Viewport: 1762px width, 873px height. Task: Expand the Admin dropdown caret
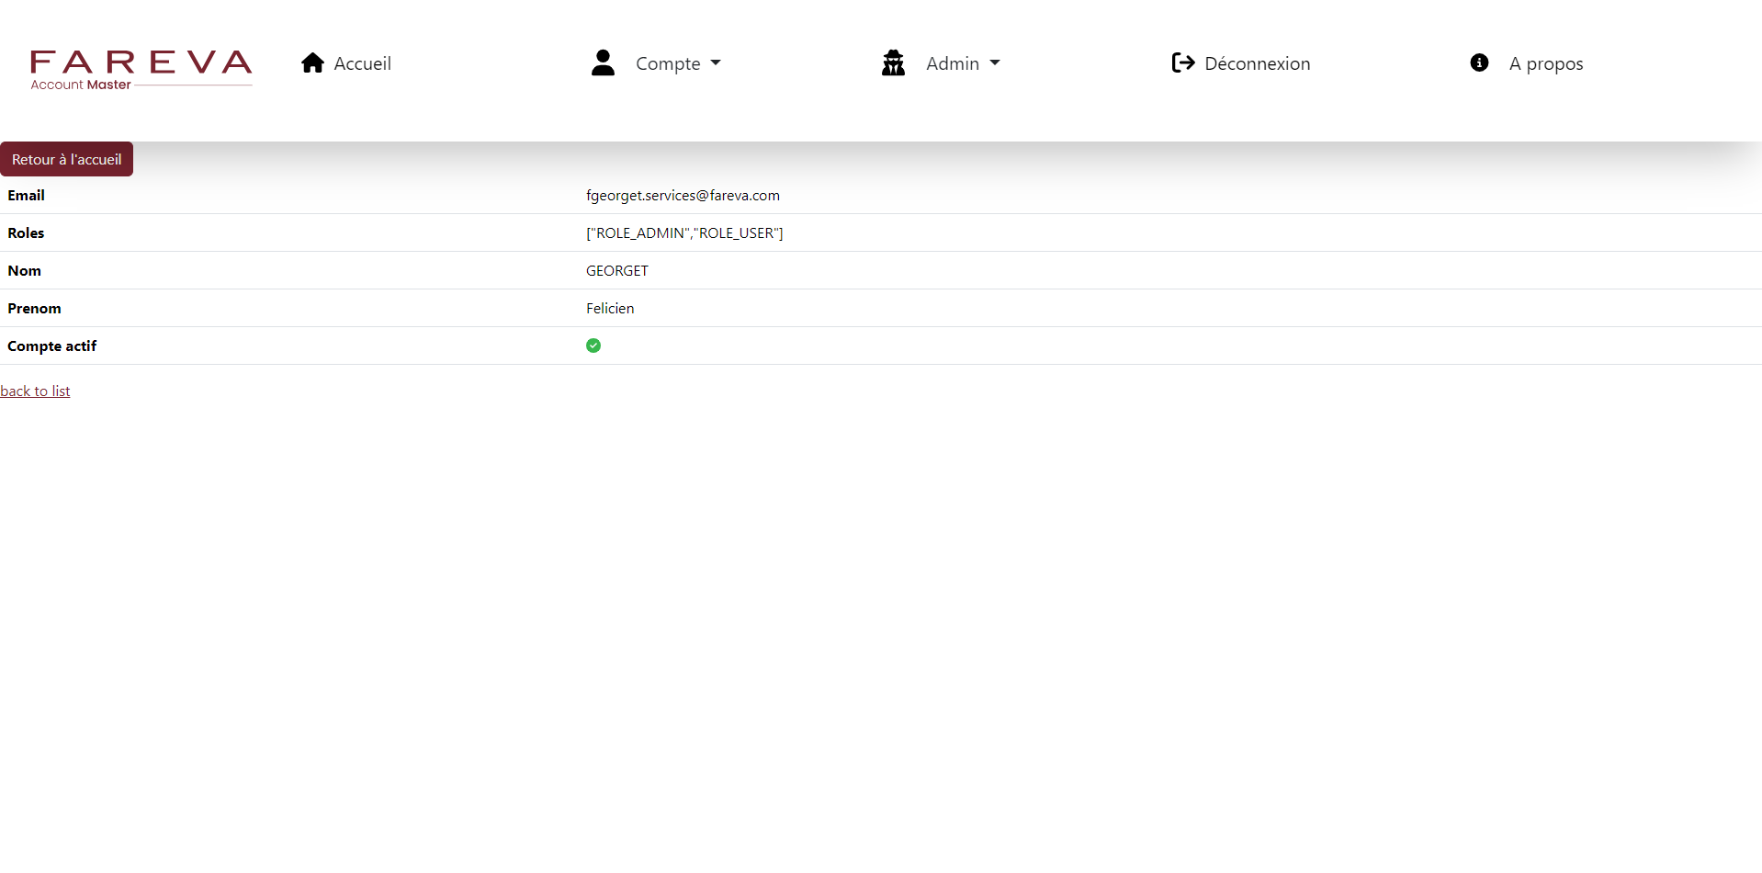point(995,63)
